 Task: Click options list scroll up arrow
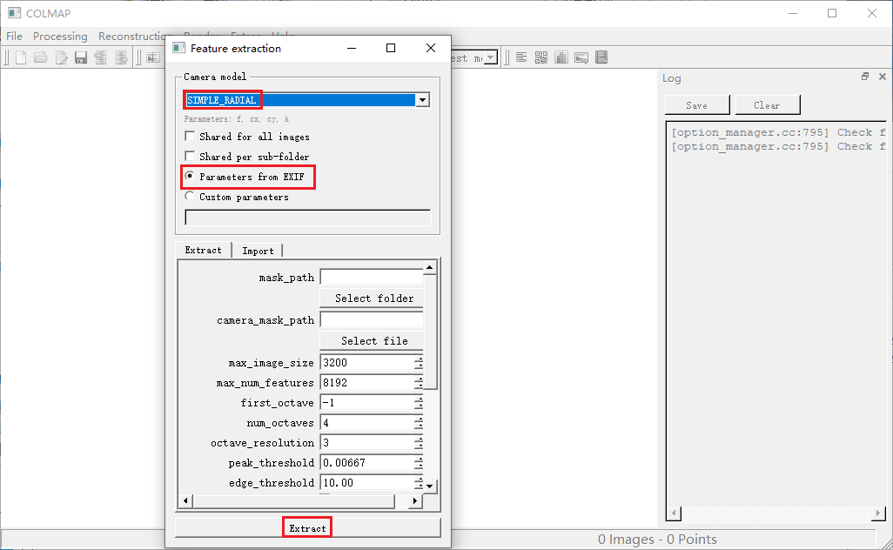tap(430, 267)
